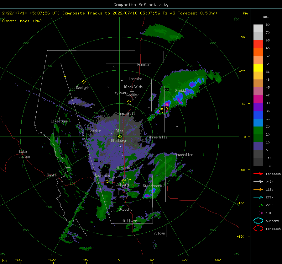Click the bright green swatch between 30 and 20 dBZ
Screen dimensions: 282x264
pos(258,131)
